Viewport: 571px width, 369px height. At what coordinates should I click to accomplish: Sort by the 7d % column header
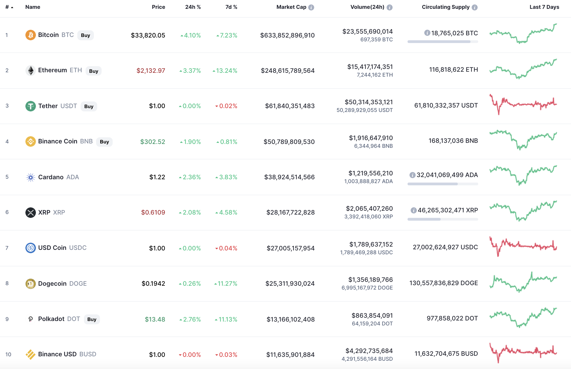[x=231, y=7]
